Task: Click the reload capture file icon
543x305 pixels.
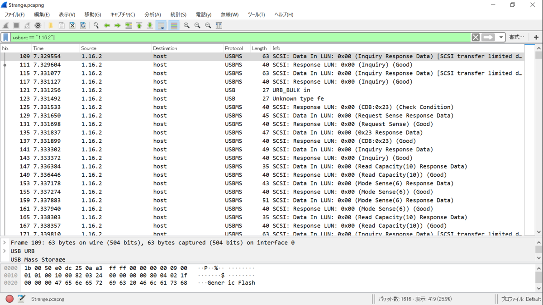Action: click(83, 25)
